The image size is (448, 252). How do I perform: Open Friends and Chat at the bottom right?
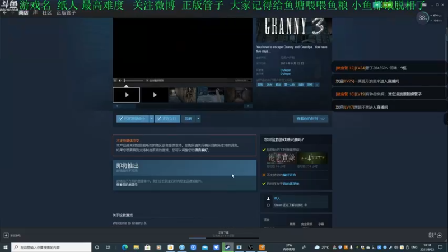click(x=436, y=235)
